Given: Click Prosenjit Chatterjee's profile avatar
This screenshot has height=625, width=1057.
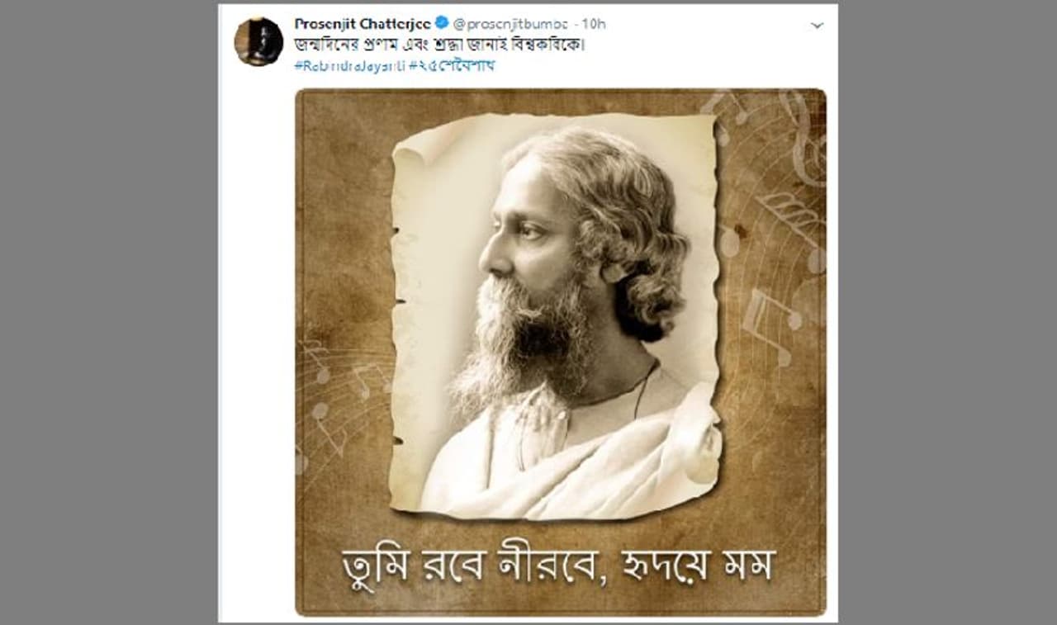Looking at the screenshot, I should pyautogui.click(x=258, y=41).
